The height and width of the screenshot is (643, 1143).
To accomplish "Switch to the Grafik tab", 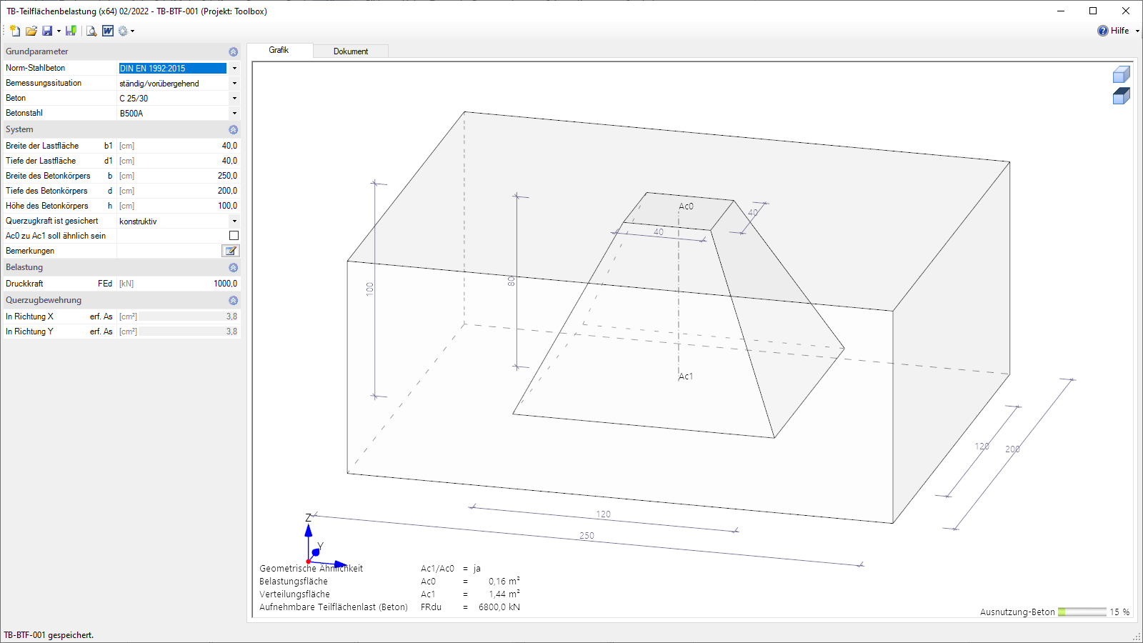I will (279, 50).
